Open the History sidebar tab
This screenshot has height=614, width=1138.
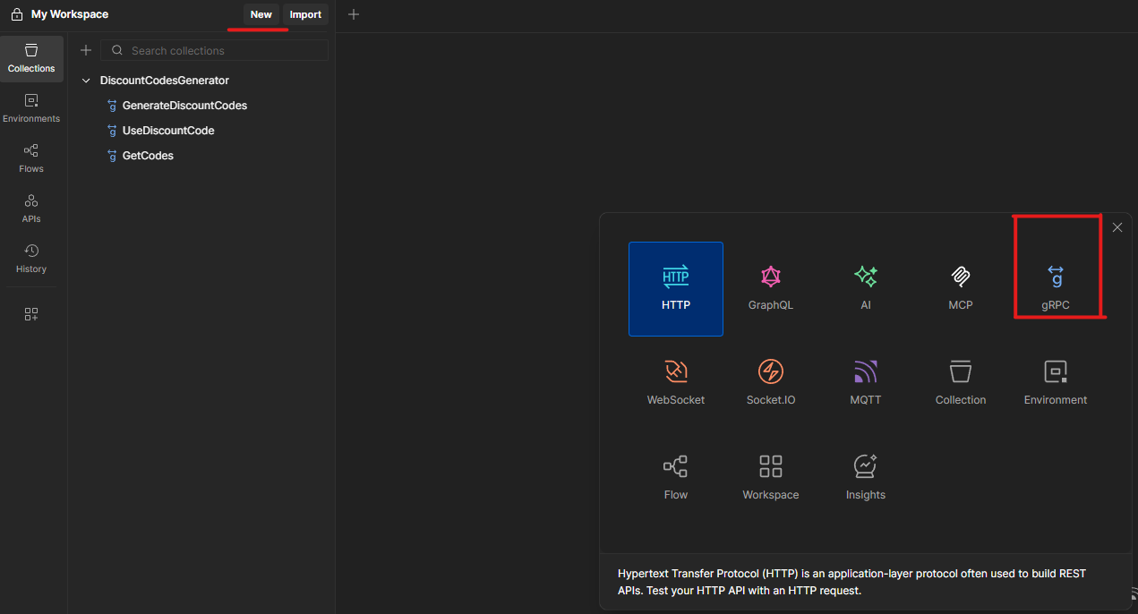[31, 259]
